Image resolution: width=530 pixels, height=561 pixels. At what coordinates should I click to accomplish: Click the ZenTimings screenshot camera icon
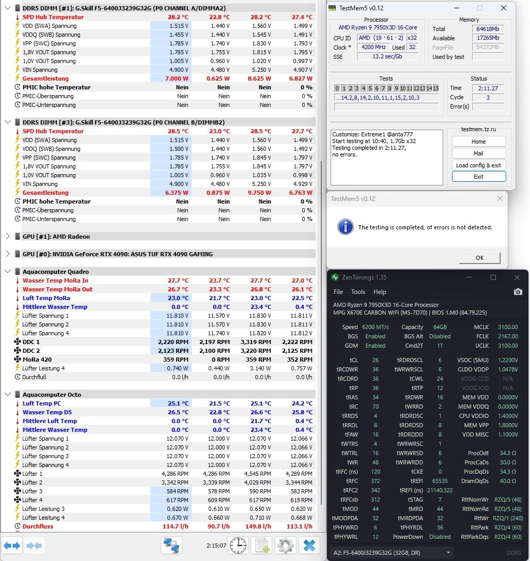pyautogui.click(x=518, y=292)
